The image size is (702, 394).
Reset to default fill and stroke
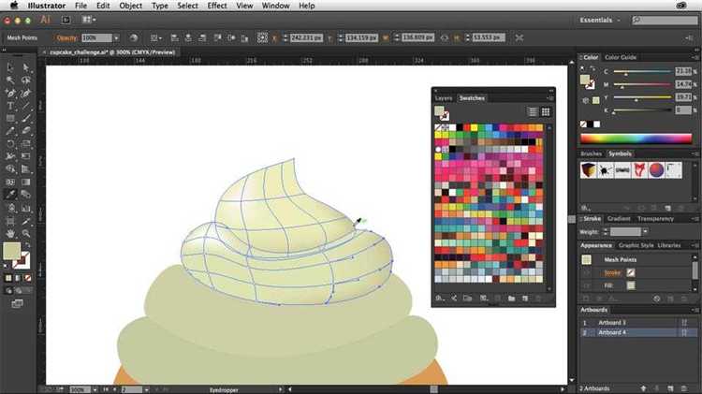point(6,267)
